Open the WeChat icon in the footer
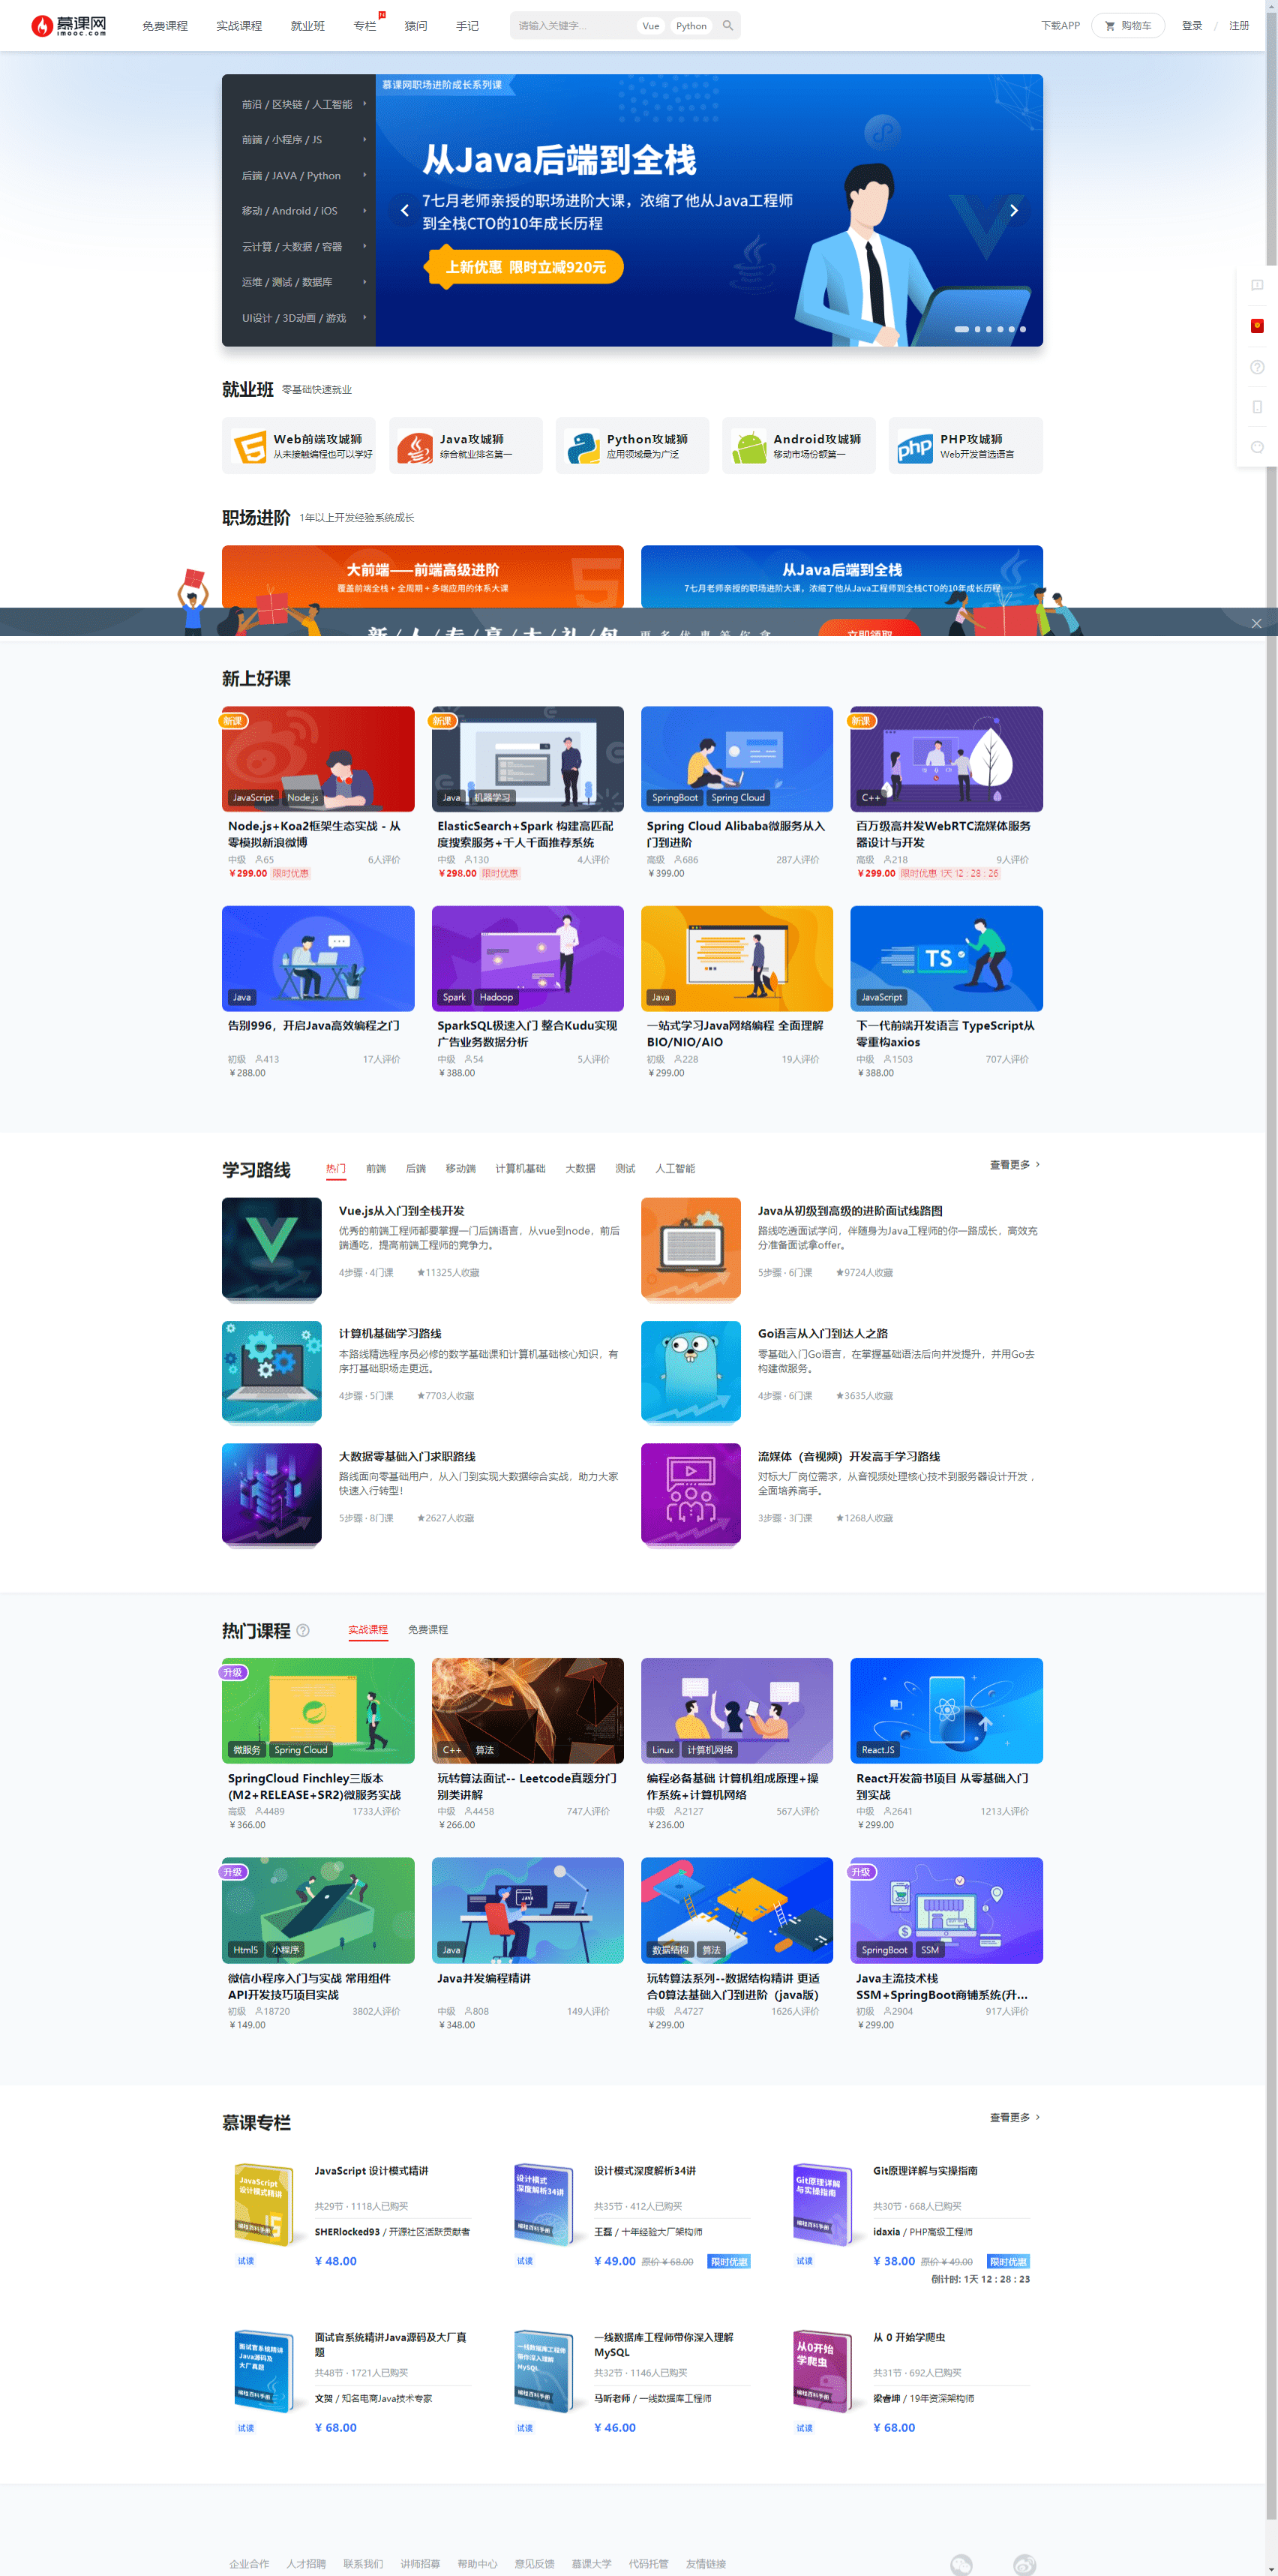Image resolution: width=1278 pixels, height=2576 pixels. coord(961,2564)
